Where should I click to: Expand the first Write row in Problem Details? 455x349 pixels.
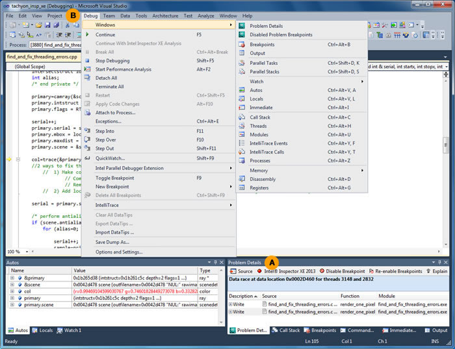point(231,304)
